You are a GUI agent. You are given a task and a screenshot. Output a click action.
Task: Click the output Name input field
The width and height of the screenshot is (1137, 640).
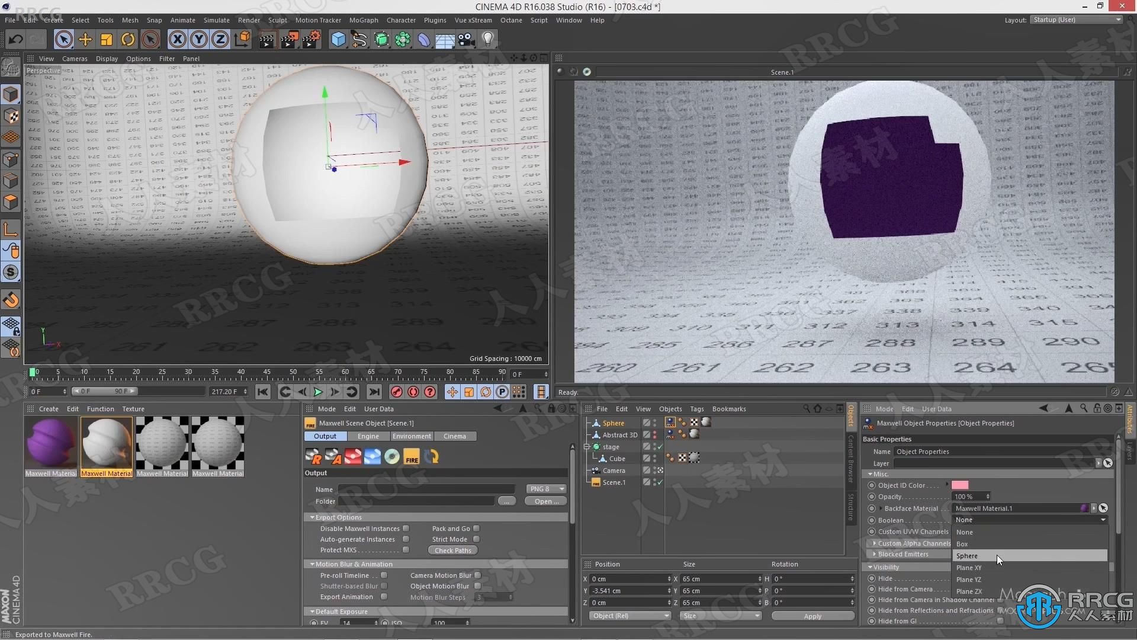pos(426,489)
